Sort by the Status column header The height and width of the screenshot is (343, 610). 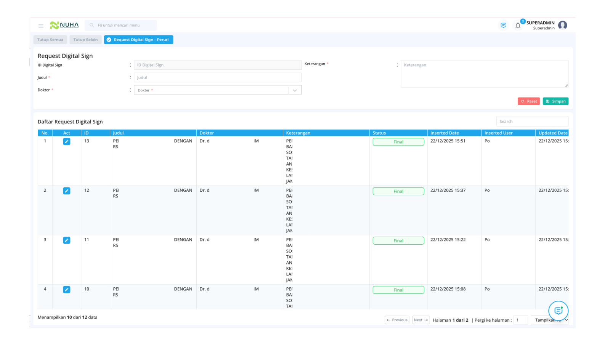point(398,133)
